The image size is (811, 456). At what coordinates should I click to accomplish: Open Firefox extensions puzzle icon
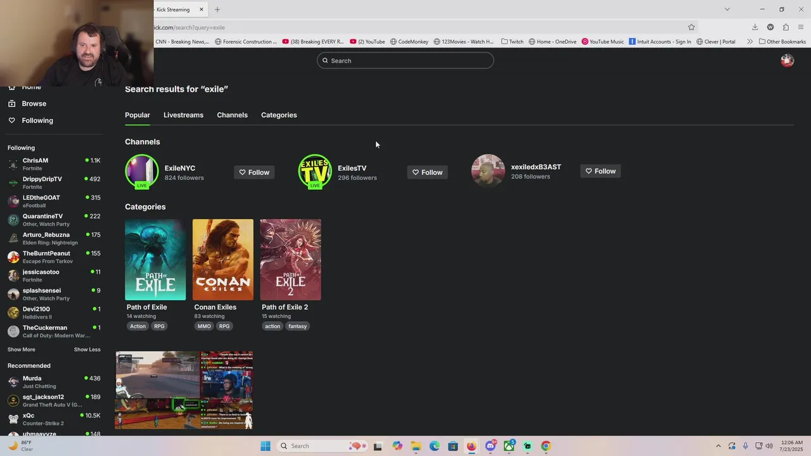click(786, 27)
